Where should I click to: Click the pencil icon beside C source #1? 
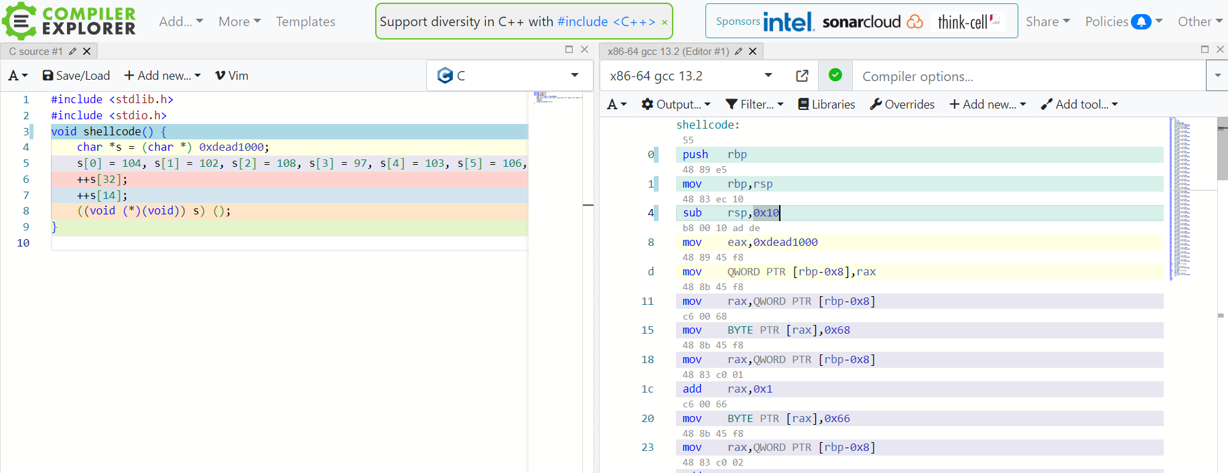tap(72, 51)
